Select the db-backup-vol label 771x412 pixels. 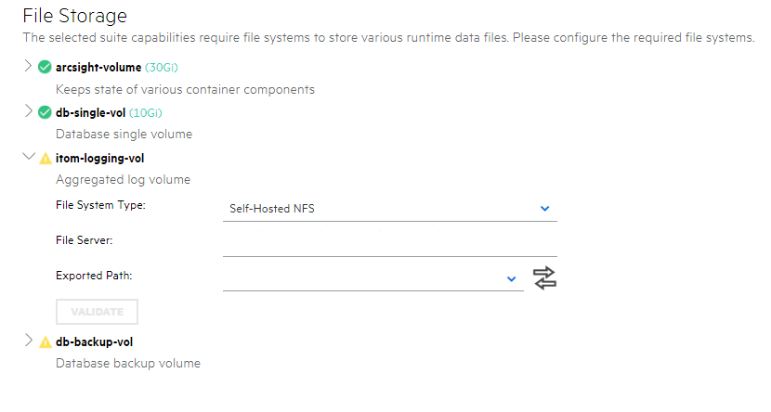(x=94, y=341)
